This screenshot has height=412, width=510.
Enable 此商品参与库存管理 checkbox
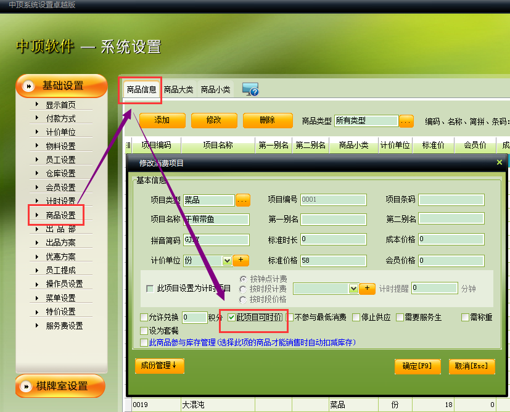[144, 342]
